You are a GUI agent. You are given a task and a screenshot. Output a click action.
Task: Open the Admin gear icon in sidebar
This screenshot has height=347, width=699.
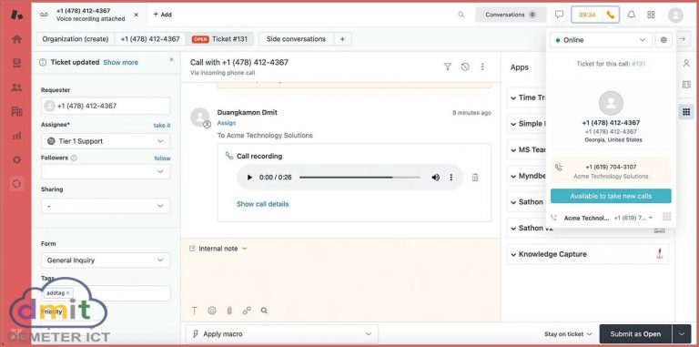(16, 159)
